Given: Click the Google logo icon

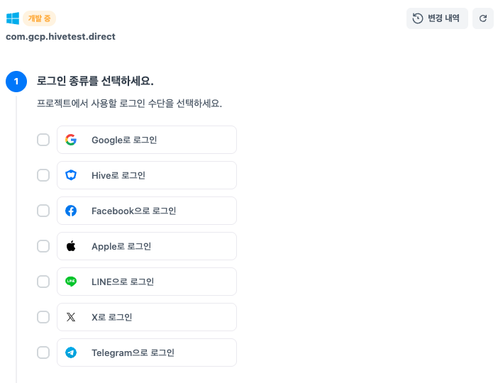Looking at the screenshot, I should pos(71,140).
